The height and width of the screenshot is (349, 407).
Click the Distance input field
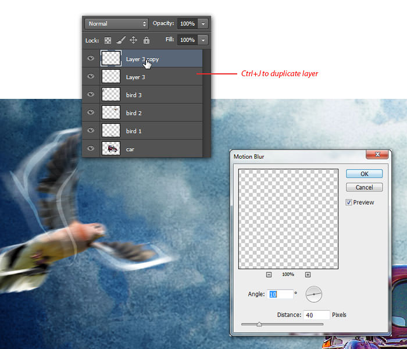pos(316,315)
